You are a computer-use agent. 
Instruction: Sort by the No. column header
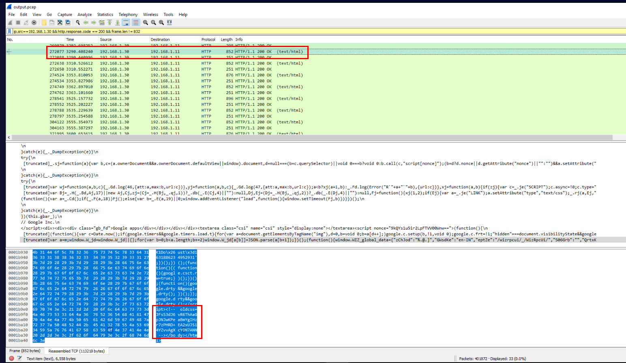(34, 39)
